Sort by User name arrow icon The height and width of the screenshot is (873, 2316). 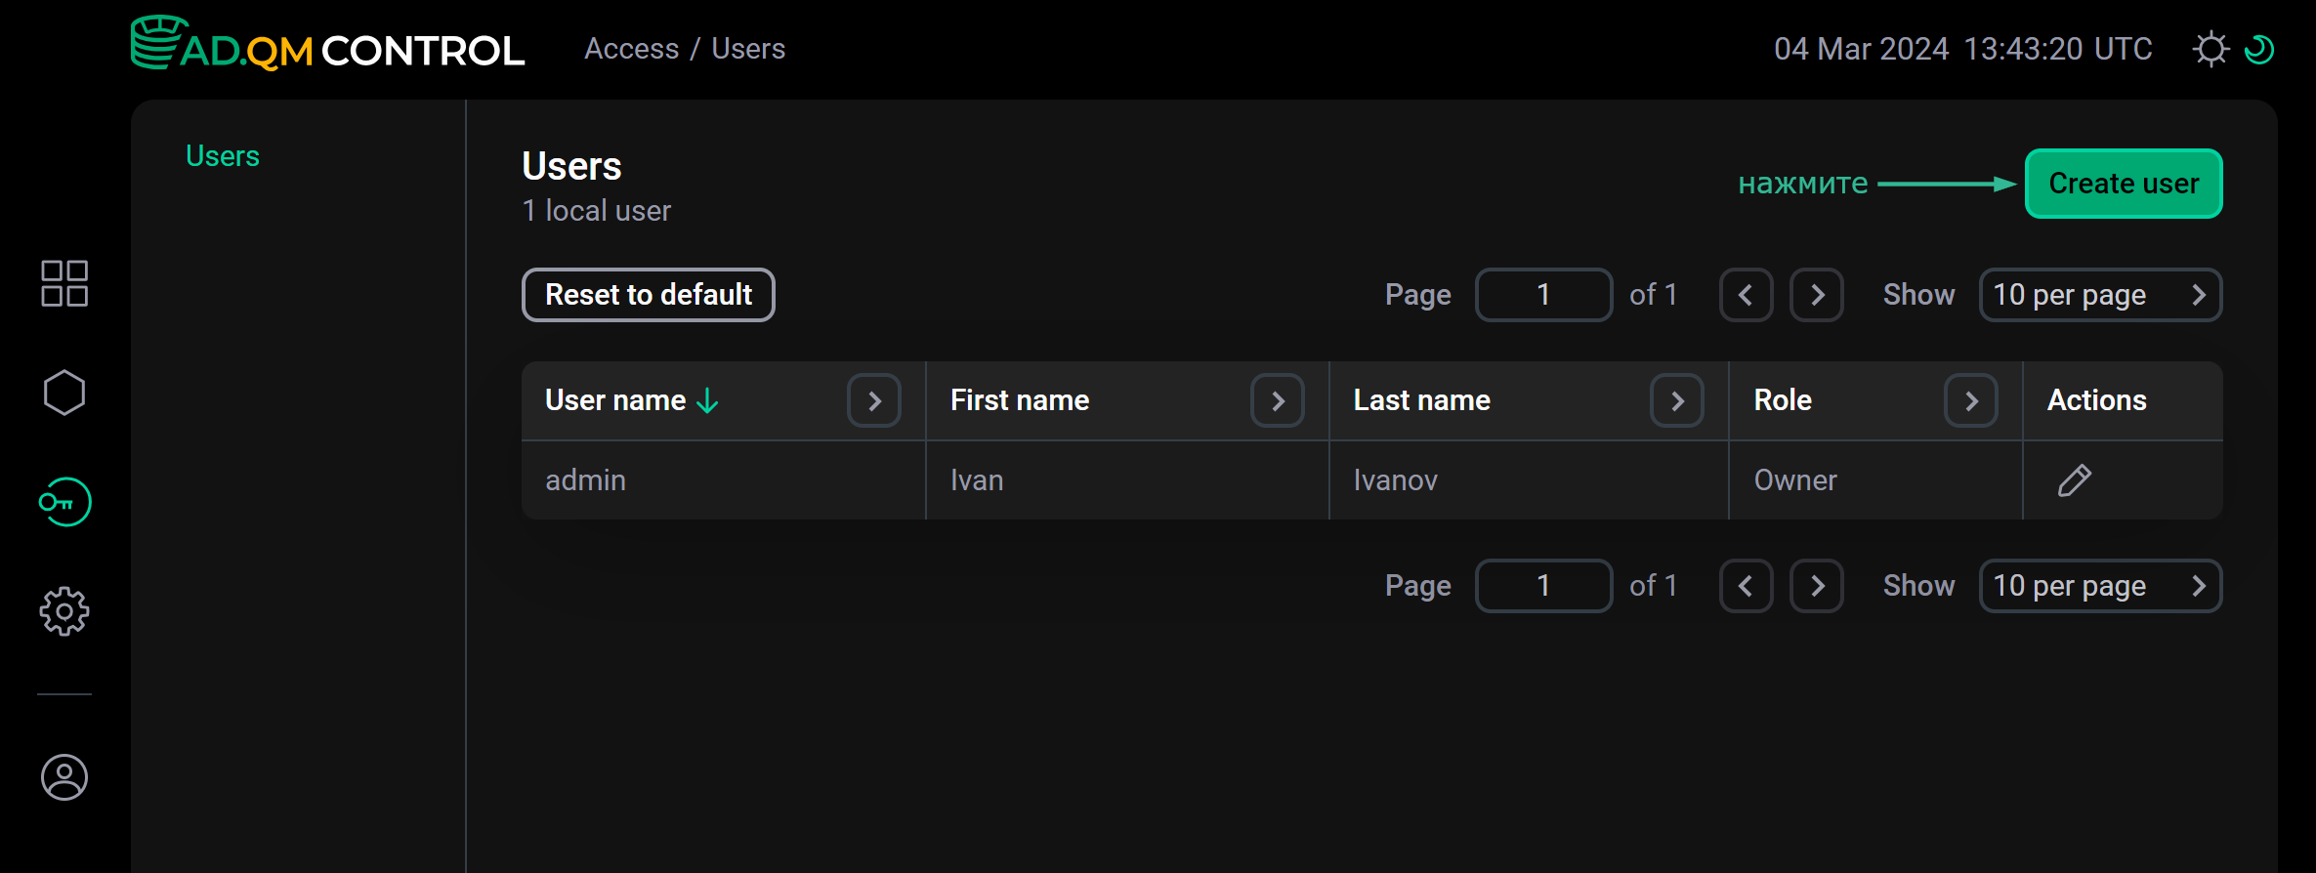pyautogui.click(x=708, y=400)
